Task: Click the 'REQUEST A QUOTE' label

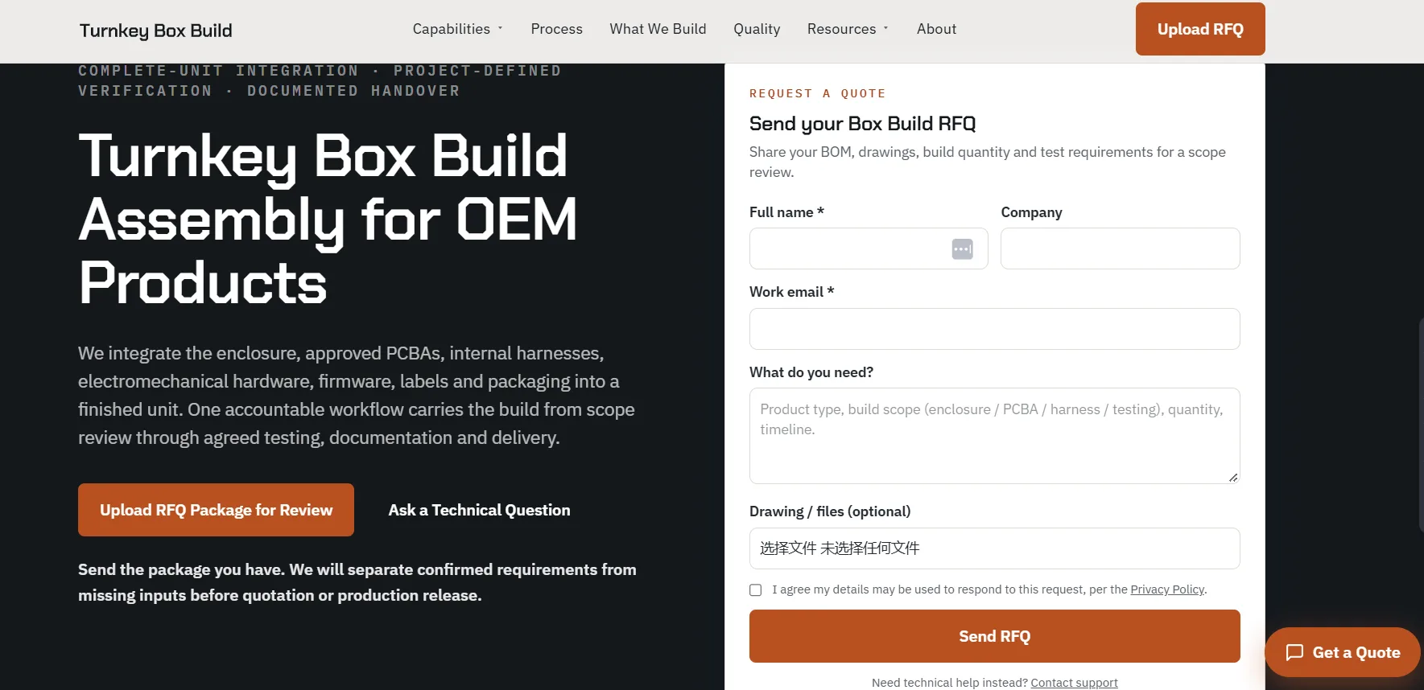Action: click(817, 93)
